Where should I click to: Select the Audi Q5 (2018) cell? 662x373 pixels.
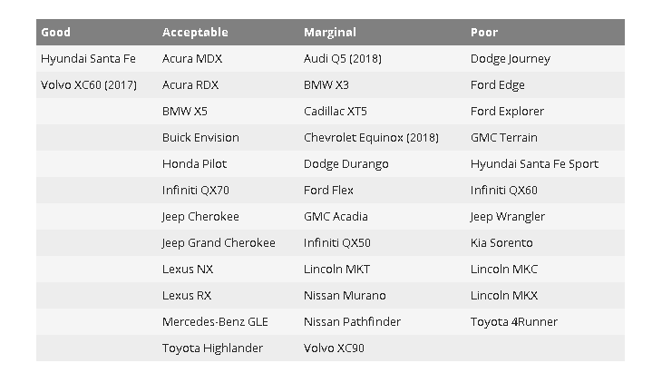[x=343, y=58]
